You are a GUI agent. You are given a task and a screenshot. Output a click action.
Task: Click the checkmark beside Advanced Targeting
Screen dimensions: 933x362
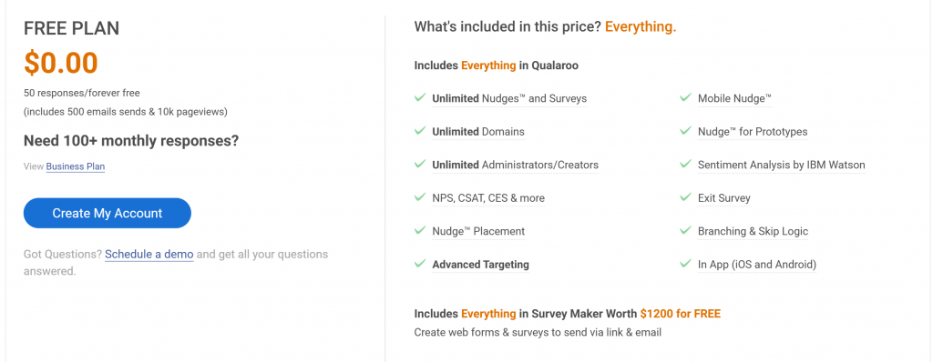[419, 264]
